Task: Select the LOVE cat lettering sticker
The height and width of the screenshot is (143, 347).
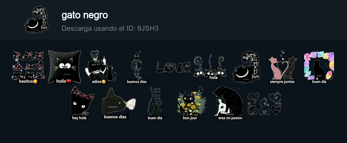Action: [173, 67]
